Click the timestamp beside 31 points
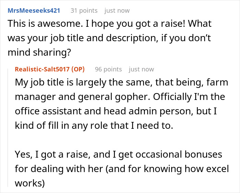Viewport: 240px width, 193px height. tap(117, 11)
